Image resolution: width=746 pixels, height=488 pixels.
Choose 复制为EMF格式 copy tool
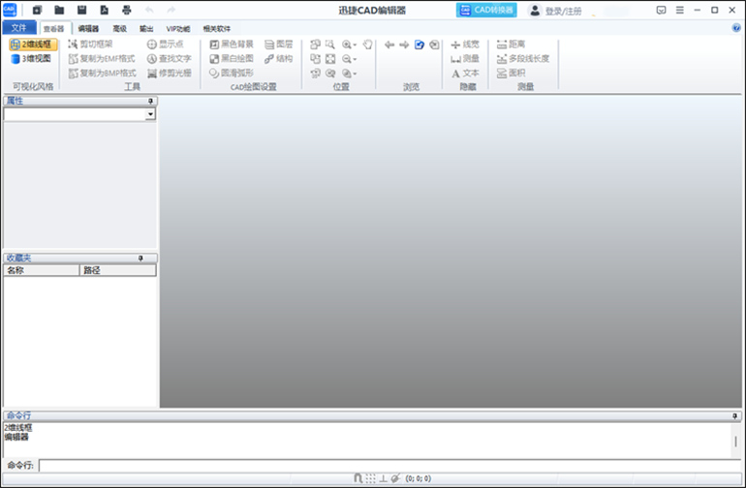tap(102, 58)
